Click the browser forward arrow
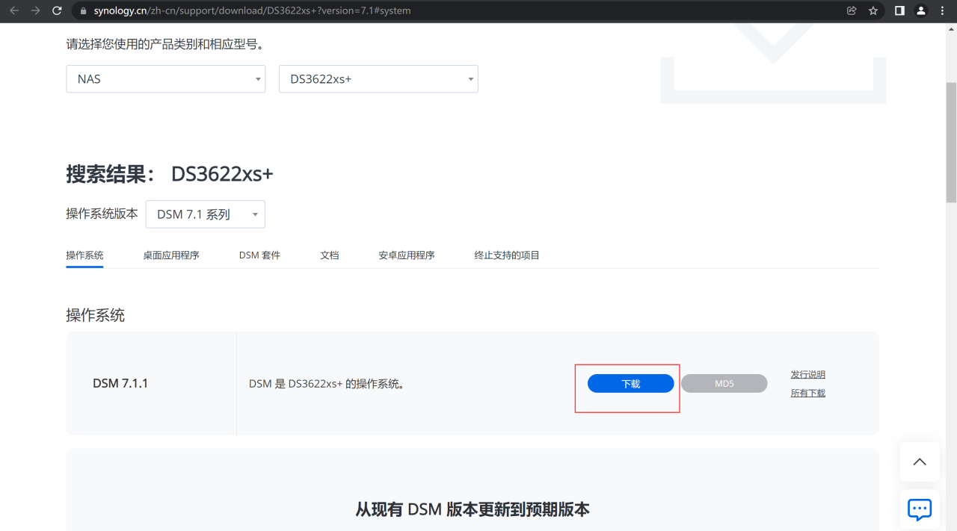Screen dimensions: 957x531 click(35, 10)
